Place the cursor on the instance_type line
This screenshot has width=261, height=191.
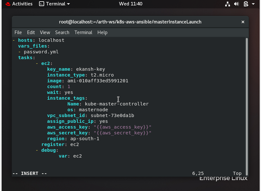pos(81,75)
